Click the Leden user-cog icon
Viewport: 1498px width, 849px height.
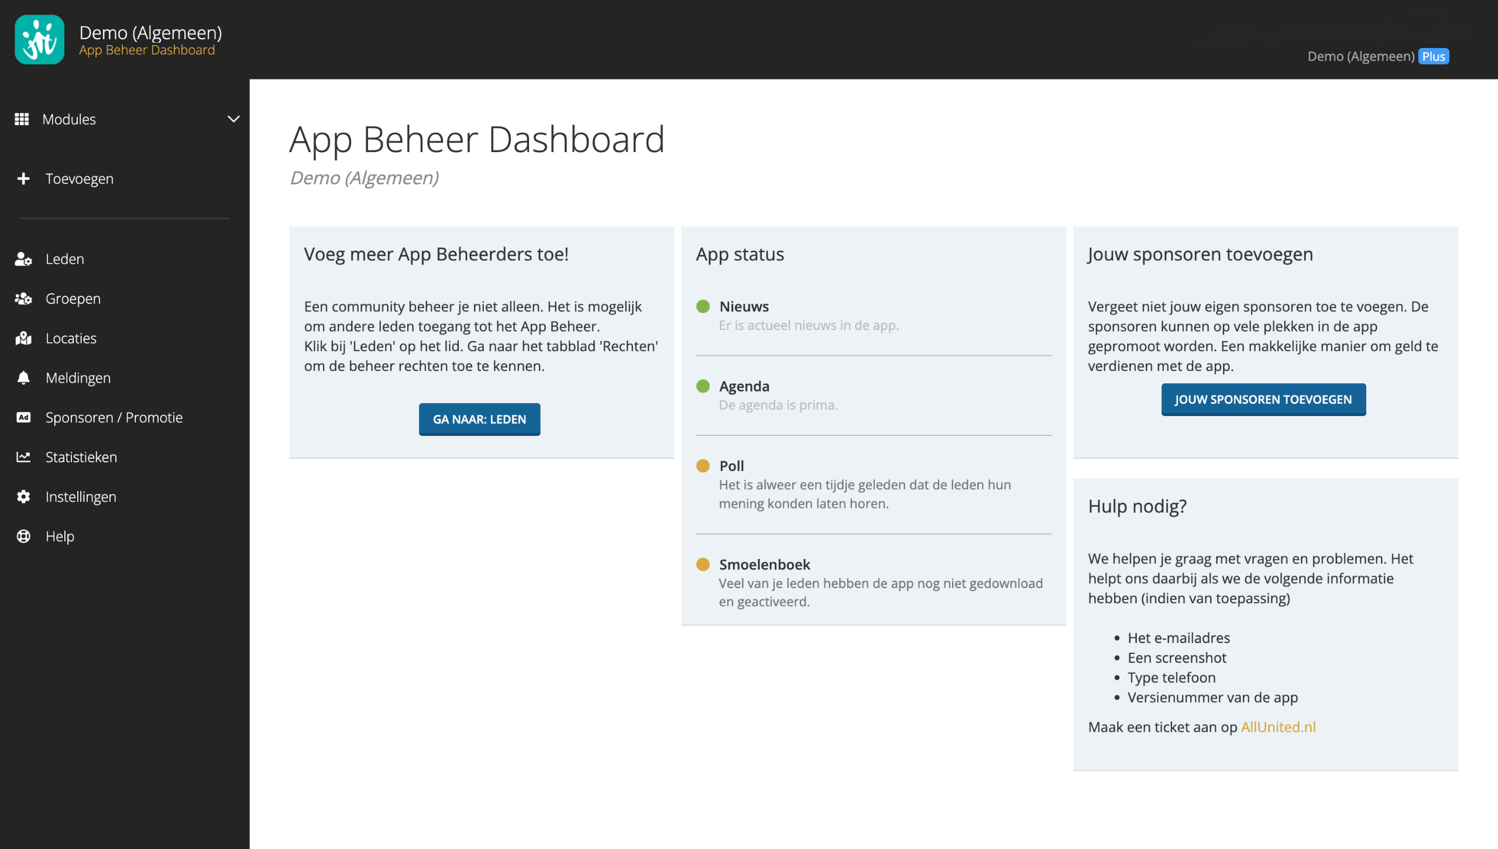click(23, 259)
